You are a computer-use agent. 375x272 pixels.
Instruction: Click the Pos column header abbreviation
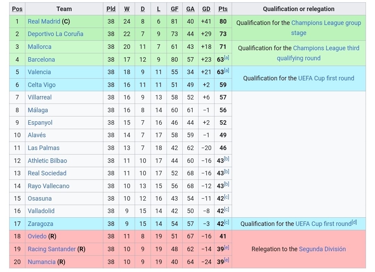tap(17, 9)
